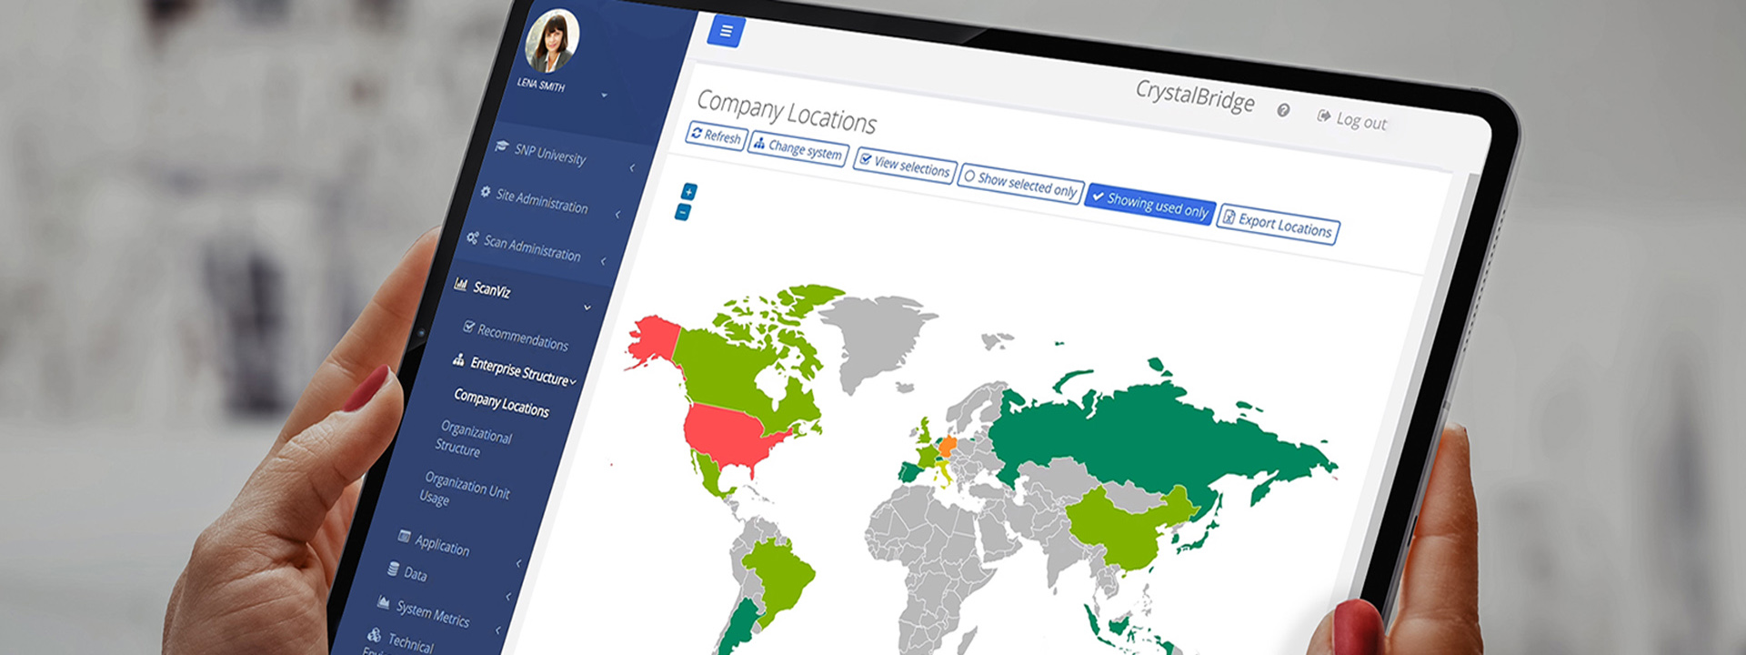This screenshot has width=1746, height=655.
Task: Toggle Showing used only
Action: click(1150, 205)
